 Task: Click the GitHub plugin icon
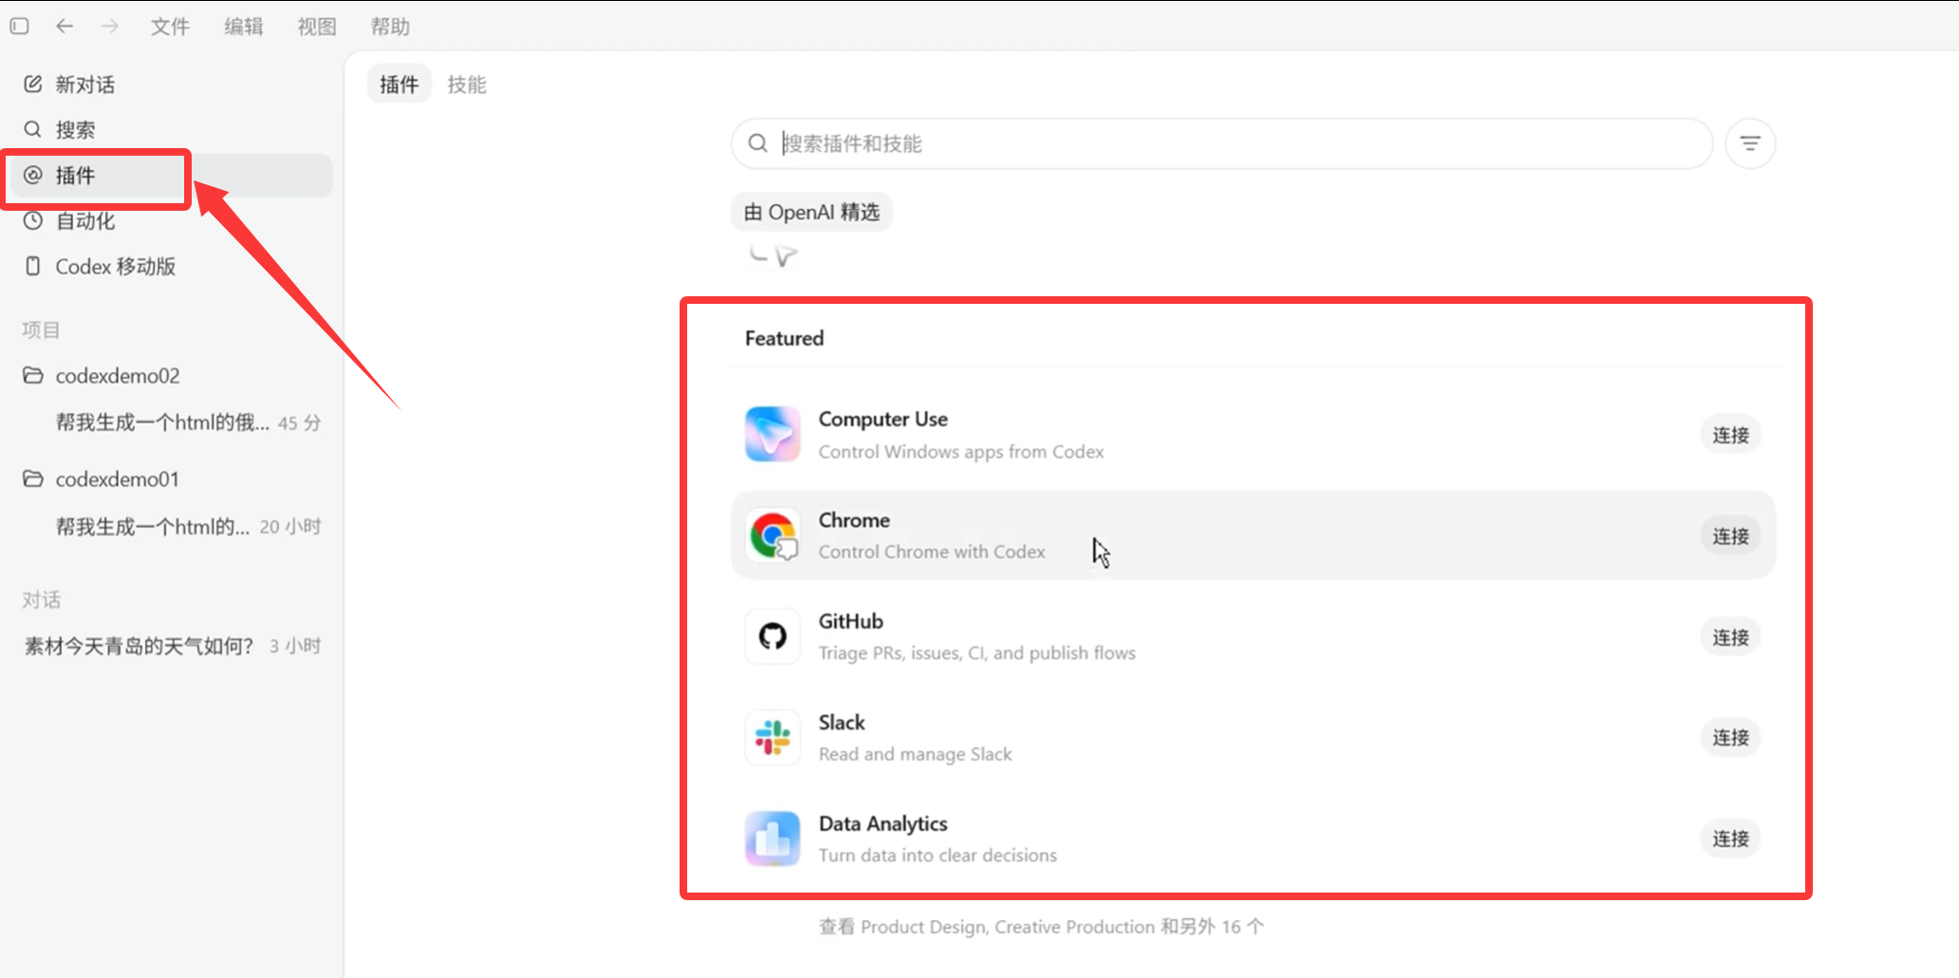tap(773, 636)
